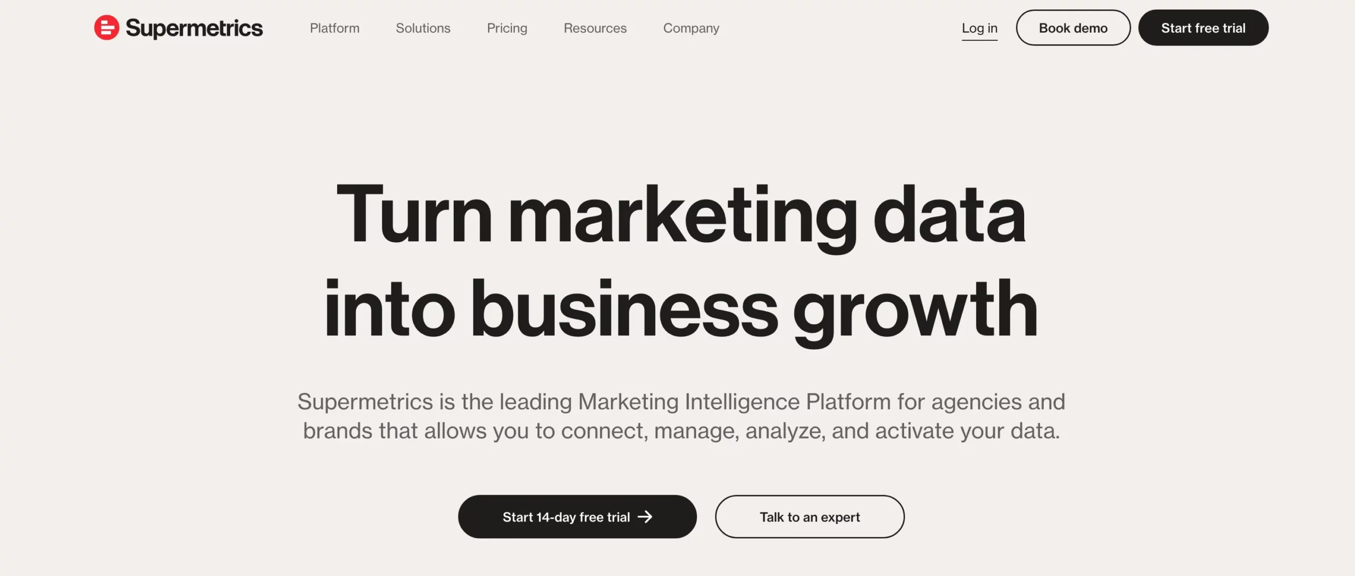This screenshot has width=1355, height=576.
Task: Start the 14-day free trial
Action: (x=566, y=517)
